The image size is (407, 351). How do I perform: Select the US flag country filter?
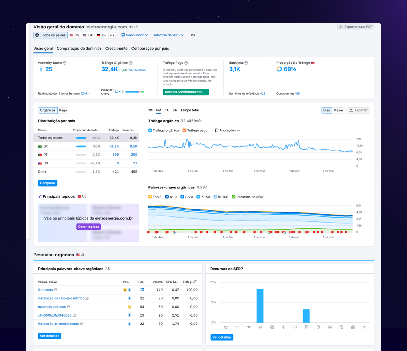click(74, 35)
